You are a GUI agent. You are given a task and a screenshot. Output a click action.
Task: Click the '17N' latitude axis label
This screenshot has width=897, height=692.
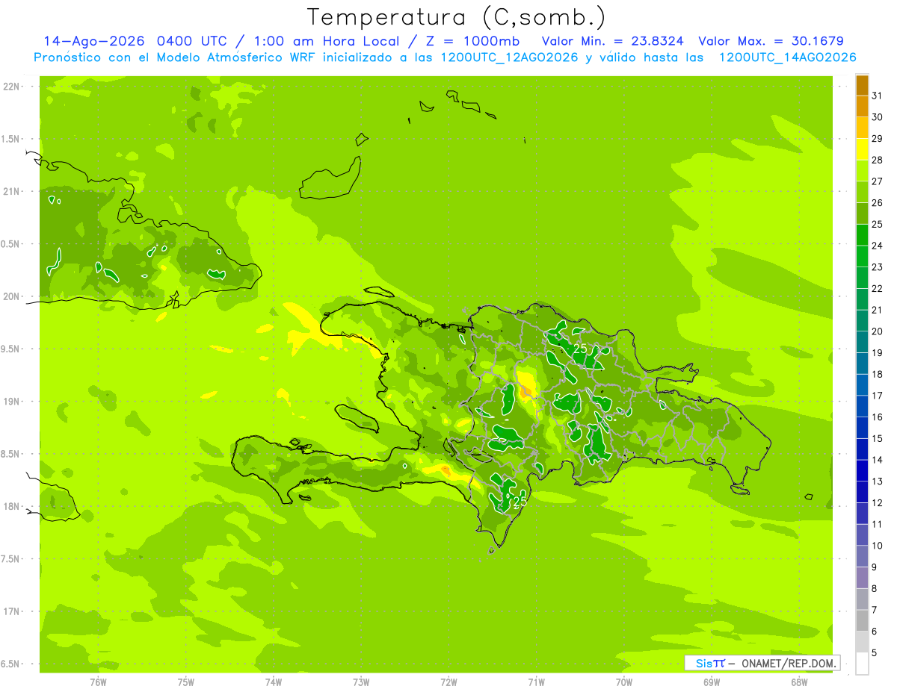click(x=13, y=611)
